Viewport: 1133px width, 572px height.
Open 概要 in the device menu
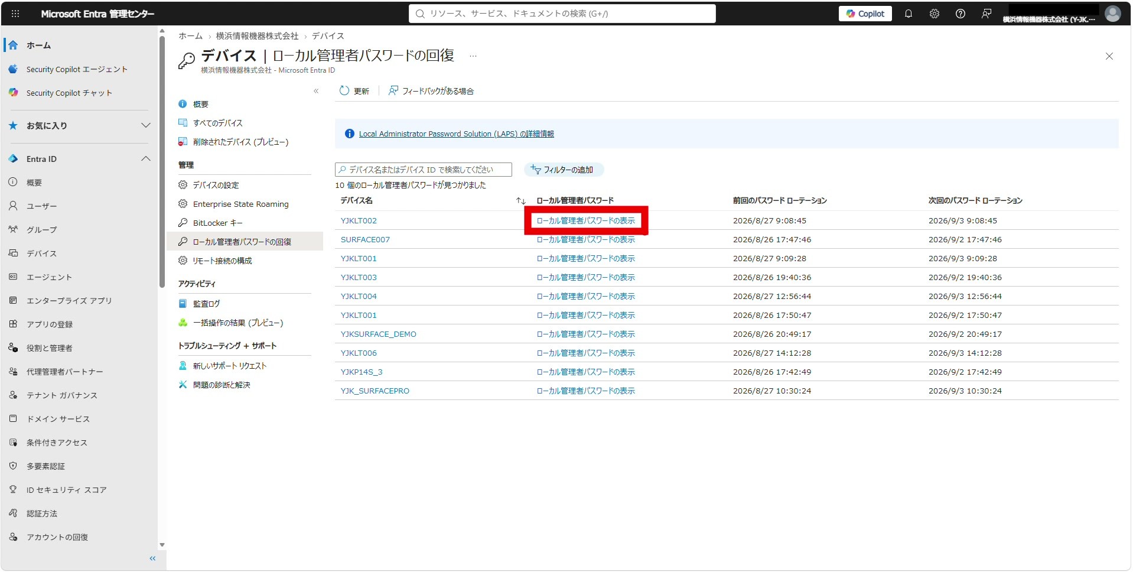point(201,104)
